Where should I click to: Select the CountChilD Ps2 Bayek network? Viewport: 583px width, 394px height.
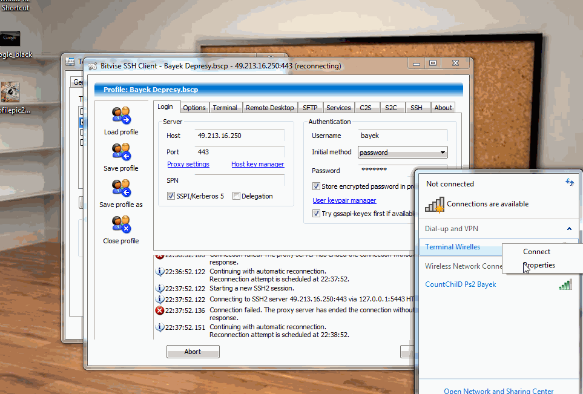pyautogui.click(x=498, y=284)
